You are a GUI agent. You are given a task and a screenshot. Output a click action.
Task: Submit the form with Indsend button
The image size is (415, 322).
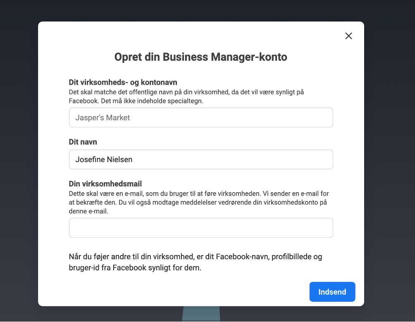coord(332,292)
